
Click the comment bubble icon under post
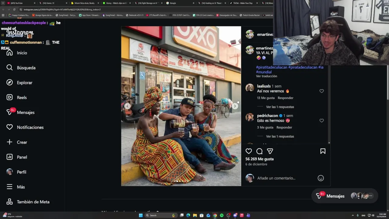[x=259, y=151]
